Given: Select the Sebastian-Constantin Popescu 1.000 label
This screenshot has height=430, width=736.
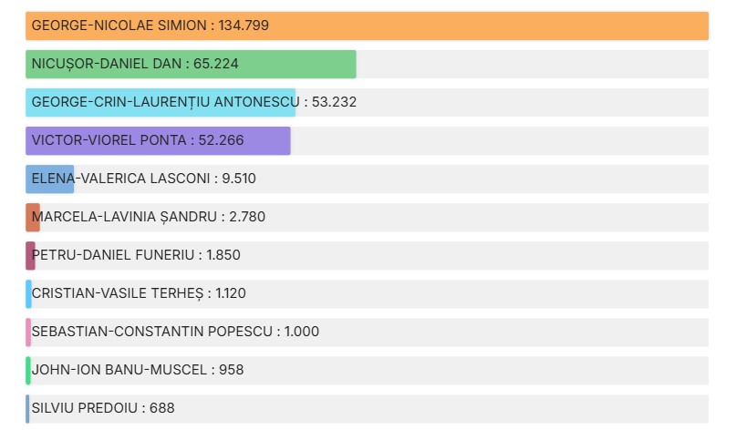Looking at the screenshot, I should click(175, 332).
